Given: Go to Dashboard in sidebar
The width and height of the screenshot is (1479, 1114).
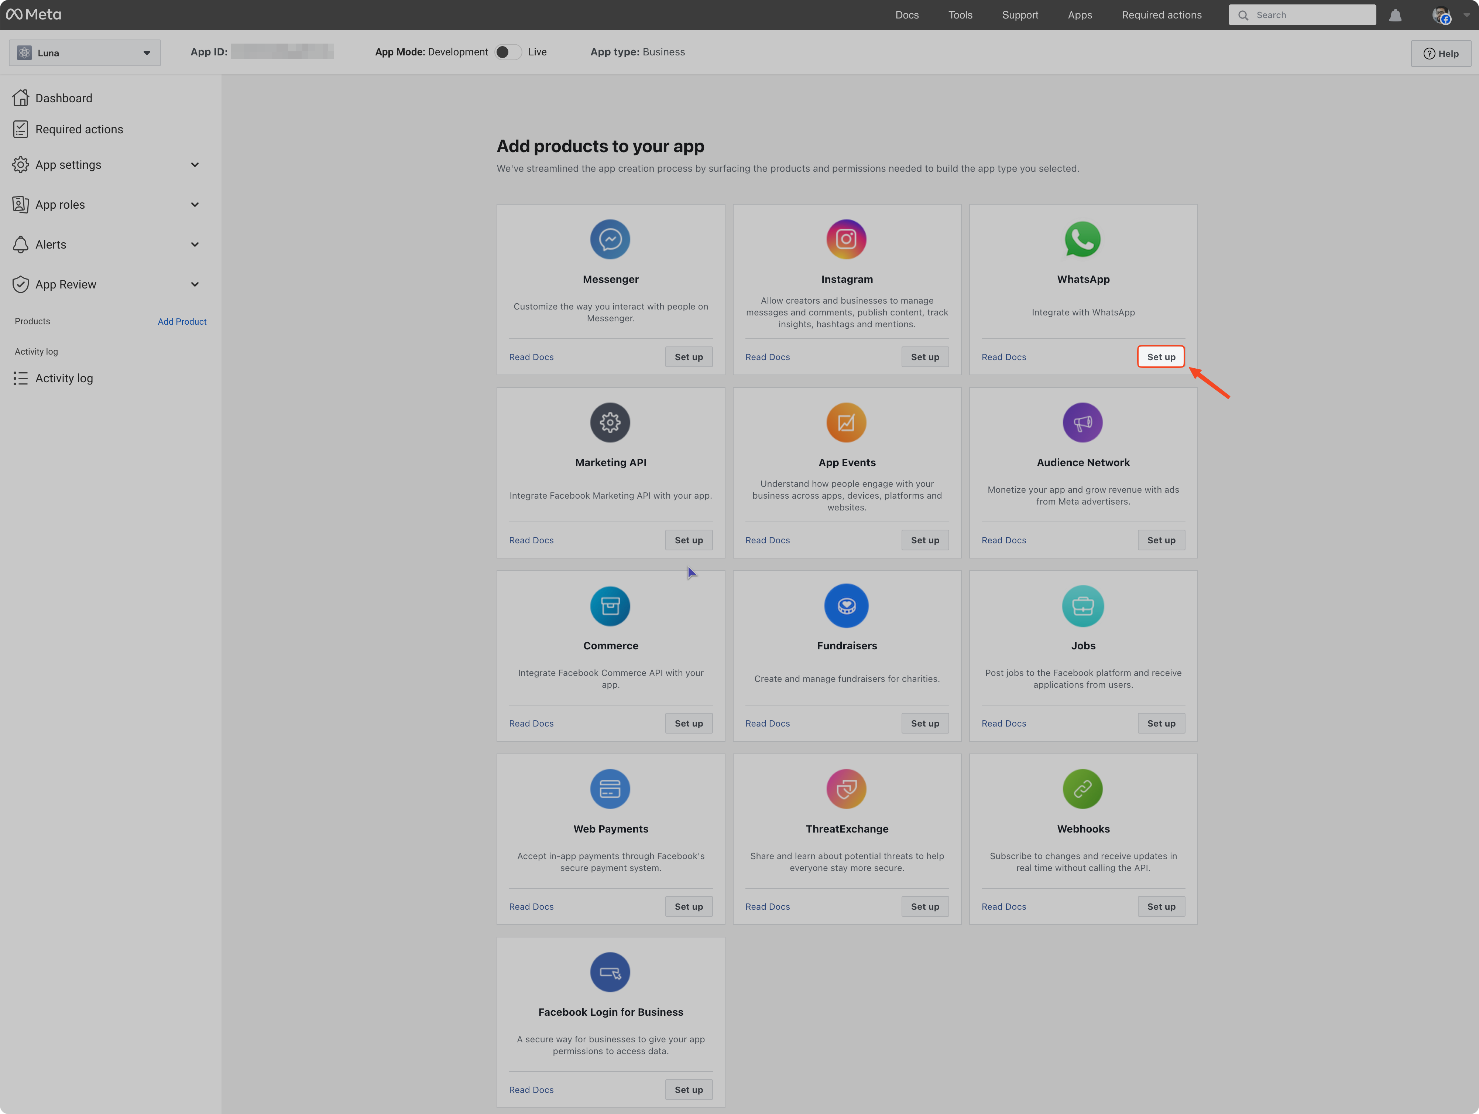Looking at the screenshot, I should click(x=64, y=98).
